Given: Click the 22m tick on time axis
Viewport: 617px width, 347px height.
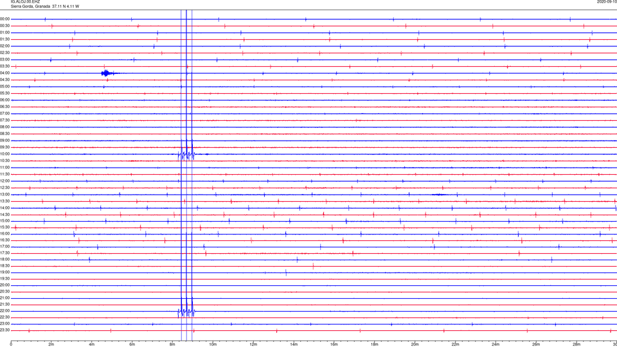Looking at the screenshot, I should coord(455,344).
